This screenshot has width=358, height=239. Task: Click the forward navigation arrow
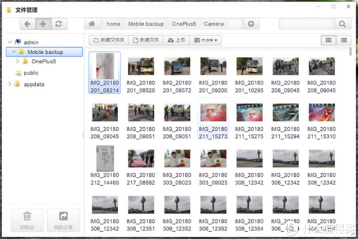[x=42, y=24]
